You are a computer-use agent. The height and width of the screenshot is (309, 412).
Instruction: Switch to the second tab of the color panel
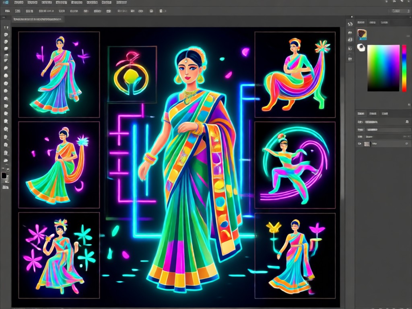(373, 23)
